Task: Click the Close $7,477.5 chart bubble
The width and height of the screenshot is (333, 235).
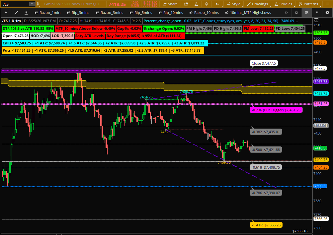Action: tap(264, 63)
